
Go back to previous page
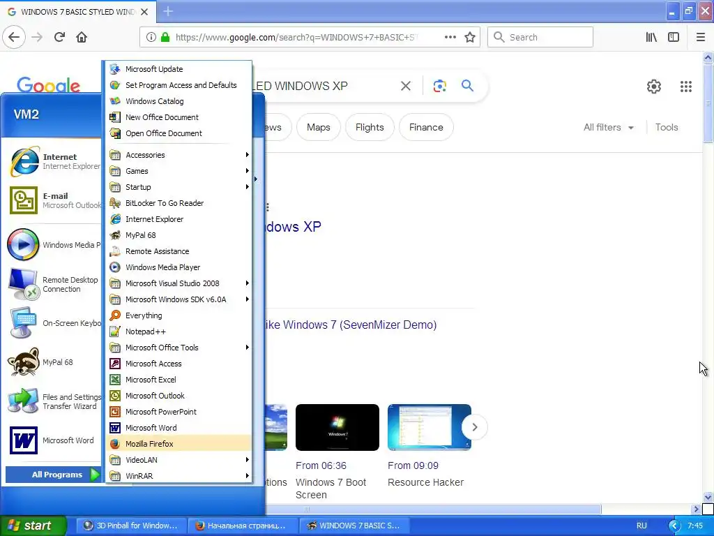click(14, 37)
